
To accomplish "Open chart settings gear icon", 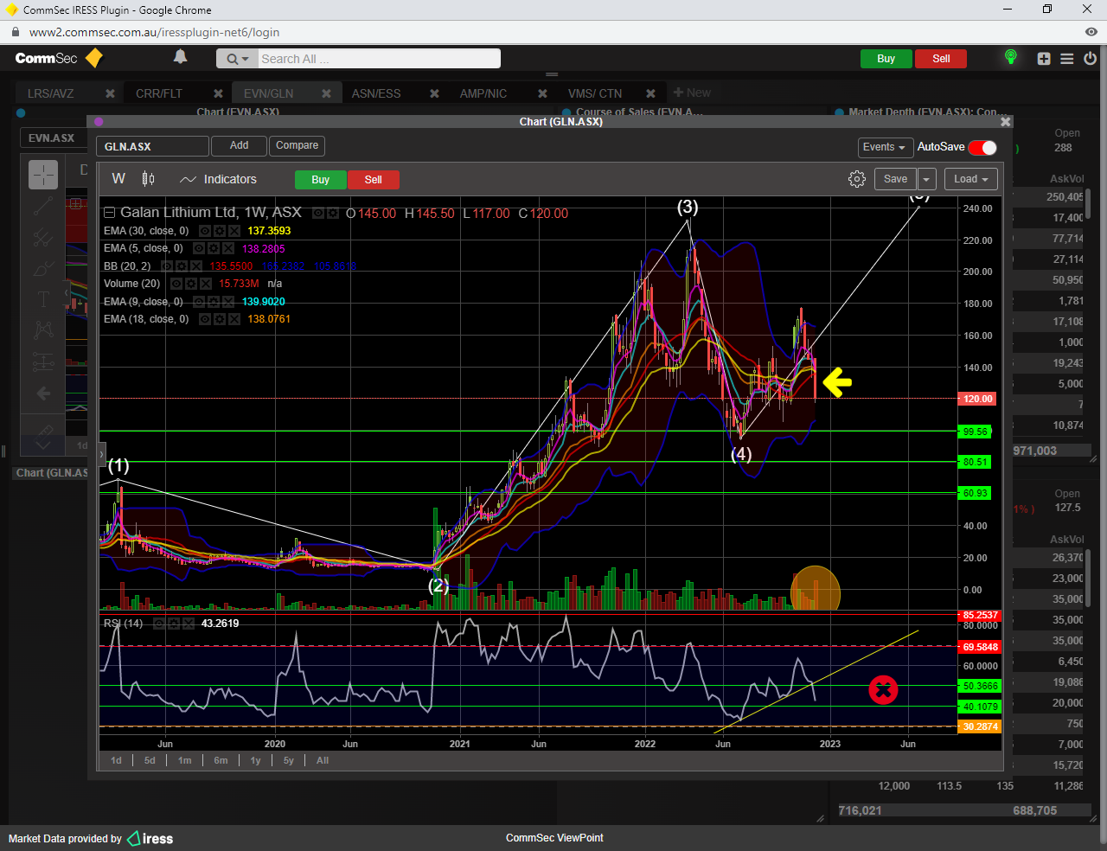I will pos(856,179).
